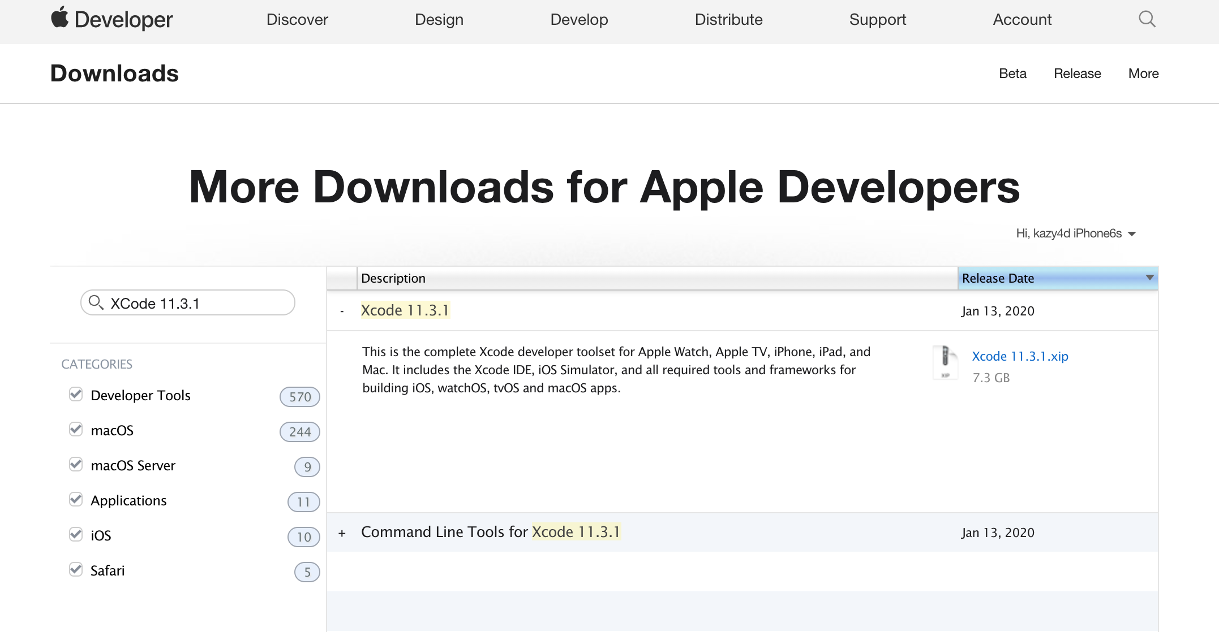1219x632 pixels.
Task: Click magnifier icon inside downloads search box
Action: click(x=96, y=302)
